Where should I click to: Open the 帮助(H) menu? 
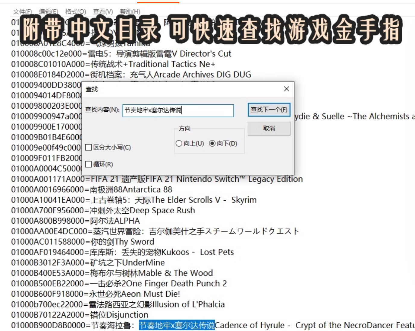[130, 12]
